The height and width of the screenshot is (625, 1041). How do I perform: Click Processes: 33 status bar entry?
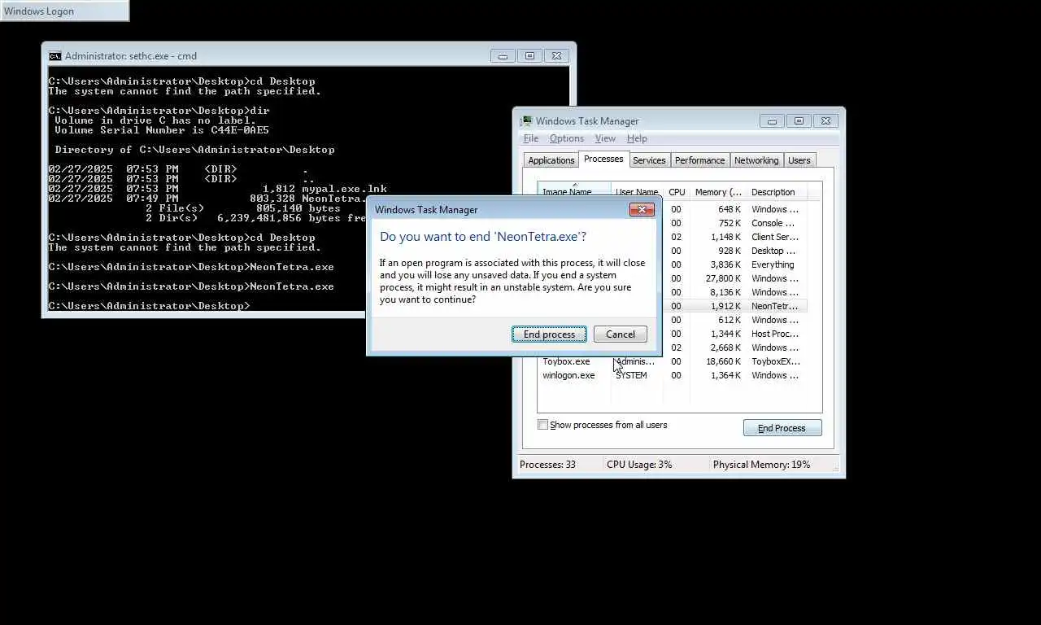click(x=547, y=465)
